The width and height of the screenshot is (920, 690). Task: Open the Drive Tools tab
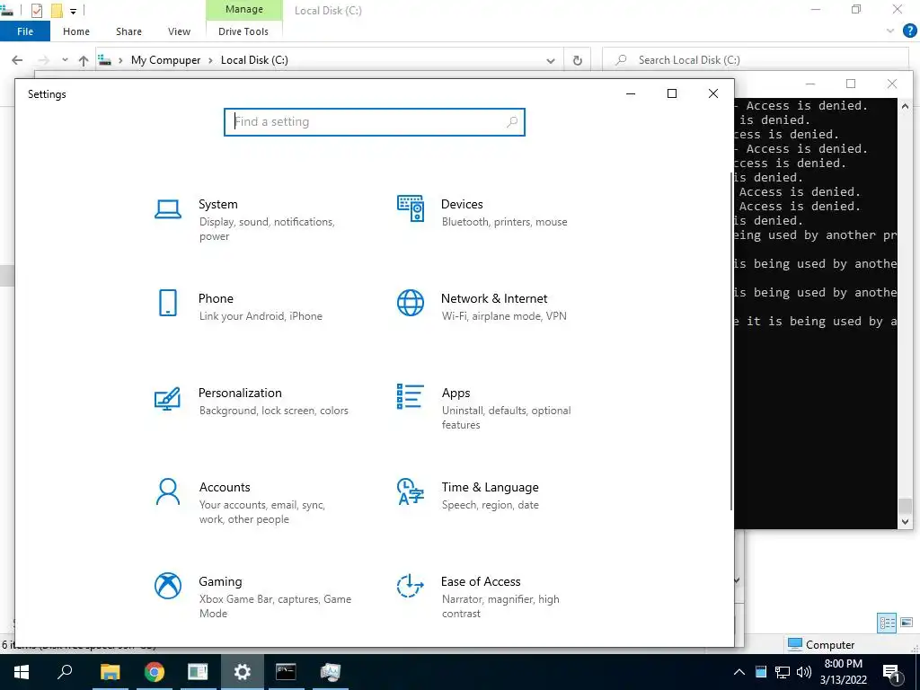(x=243, y=31)
